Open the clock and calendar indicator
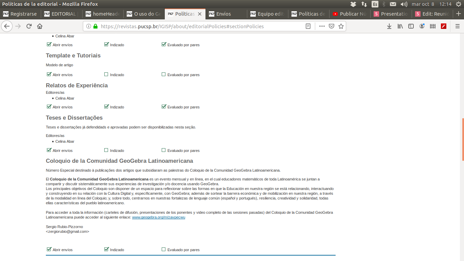Viewport: 464px width, 261px height. pos(431,4)
